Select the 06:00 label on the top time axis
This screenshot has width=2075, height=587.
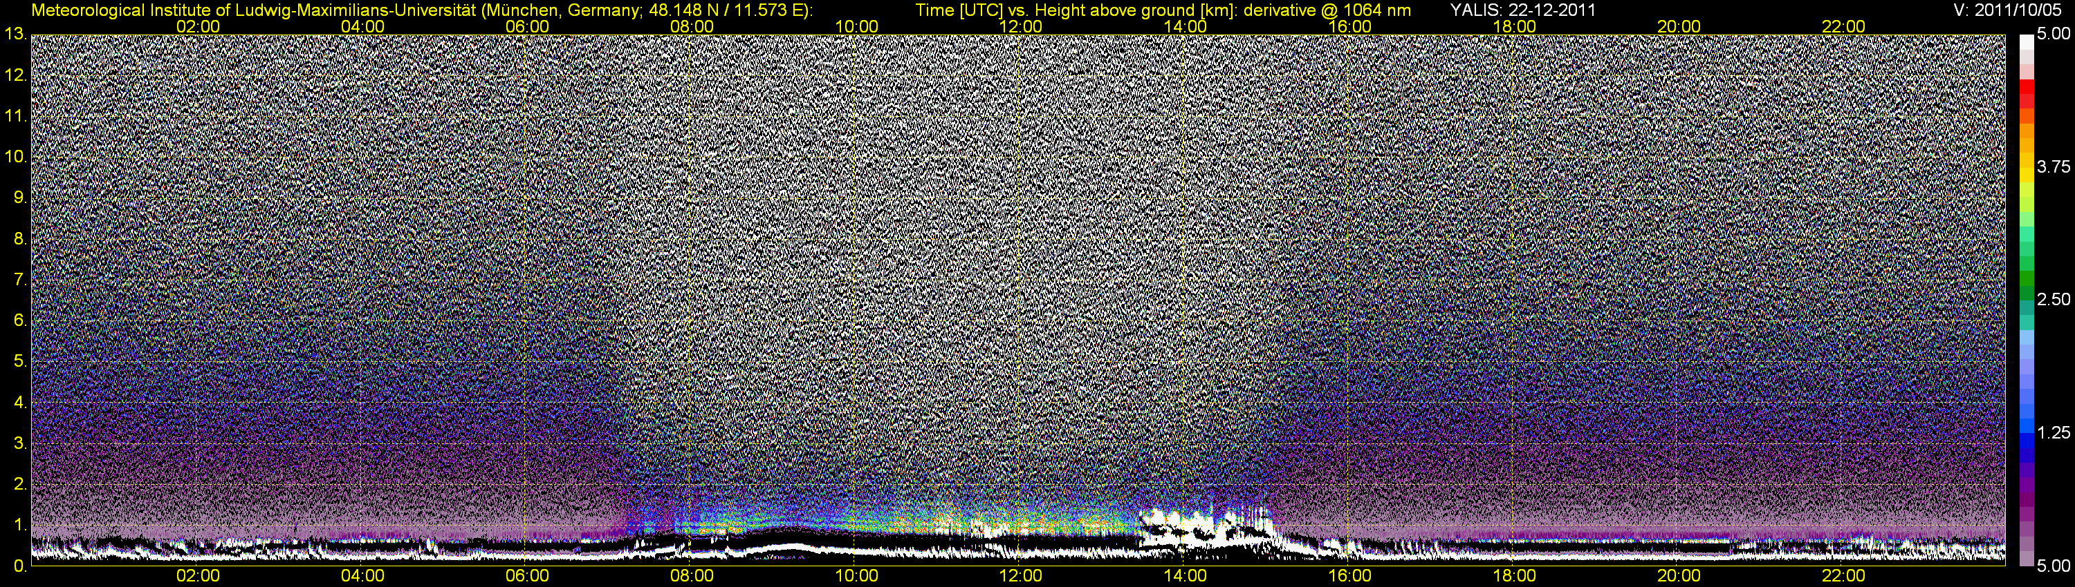528,26
